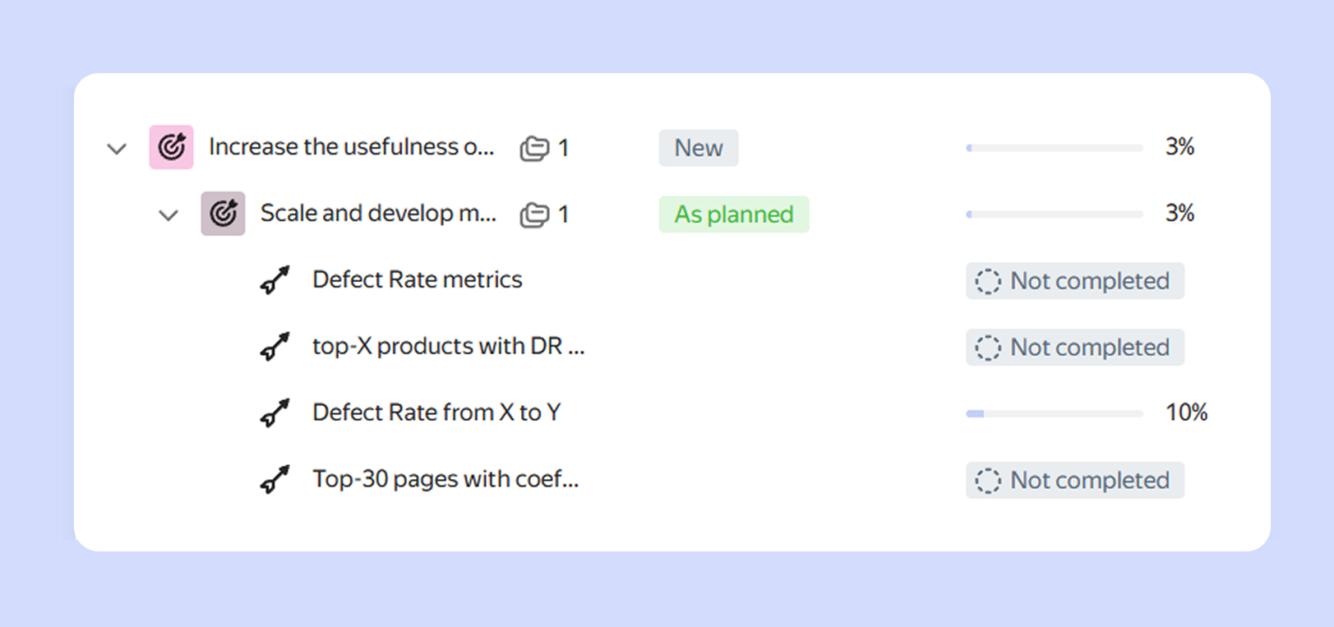Collapse the Increase the usefulness goal
Screen dimensions: 1334x627
pyautogui.click(x=117, y=149)
